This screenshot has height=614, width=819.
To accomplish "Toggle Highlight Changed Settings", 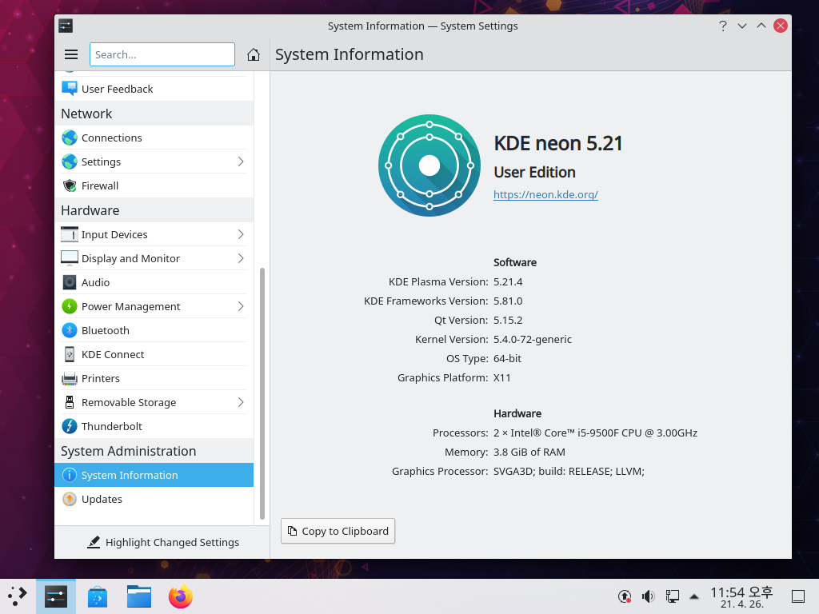I will point(163,542).
